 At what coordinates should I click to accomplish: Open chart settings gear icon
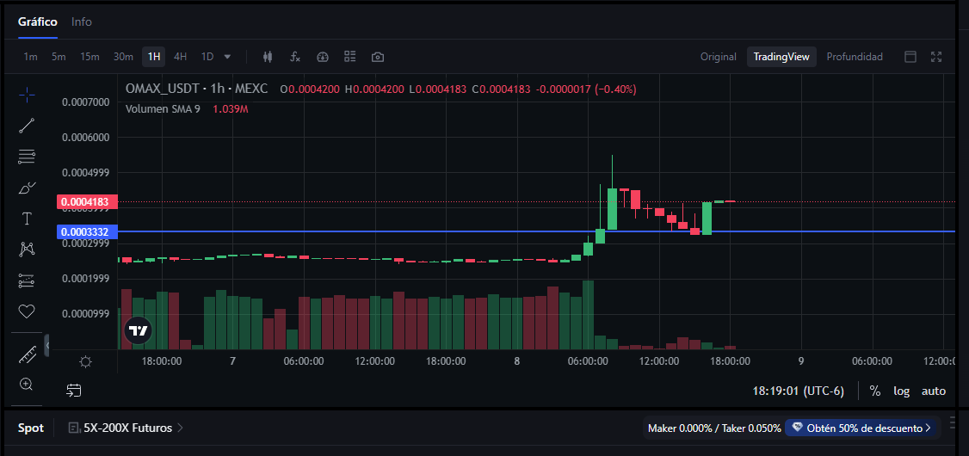pos(86,361)
